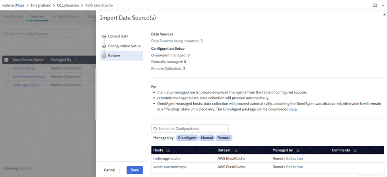
Task: Open the Managed by column filter icon
Action: click(298, 150)
